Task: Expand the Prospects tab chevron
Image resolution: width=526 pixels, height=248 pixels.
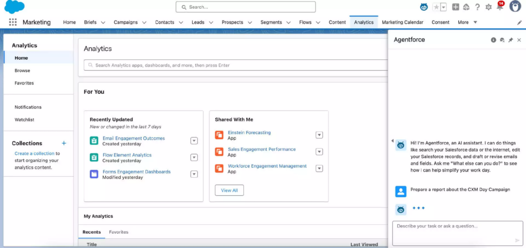Action: tap(250, 23)
